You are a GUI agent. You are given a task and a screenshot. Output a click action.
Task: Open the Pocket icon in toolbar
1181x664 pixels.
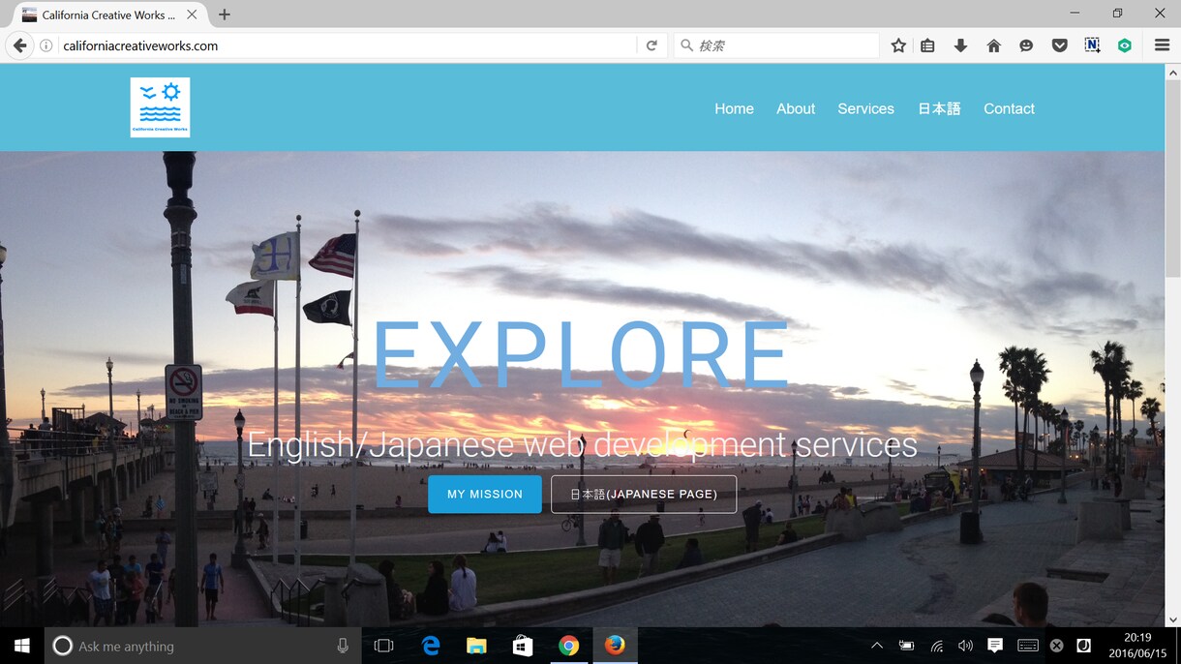click(x=1059, y=45)
